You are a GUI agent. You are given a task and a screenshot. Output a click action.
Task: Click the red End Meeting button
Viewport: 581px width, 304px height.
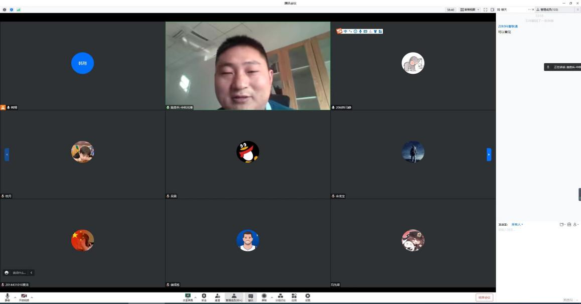pyautogui.click(x=484, y=297)
